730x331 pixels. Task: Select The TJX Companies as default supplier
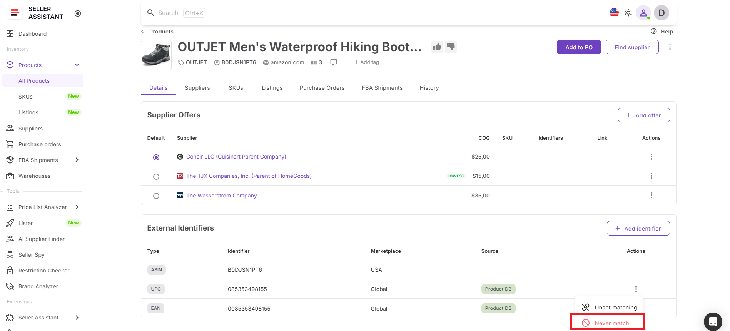pyautogui.click(x=156, y=176)
